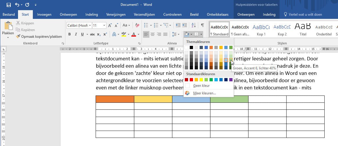This screenshot has width=338, height=146.
Task: Click the Undo arrow icon
Action: 17,5
